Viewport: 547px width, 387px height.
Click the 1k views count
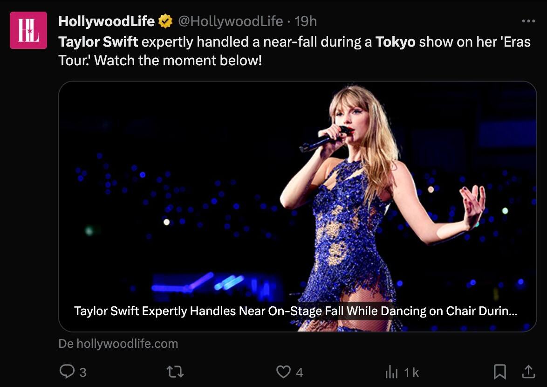411,372
